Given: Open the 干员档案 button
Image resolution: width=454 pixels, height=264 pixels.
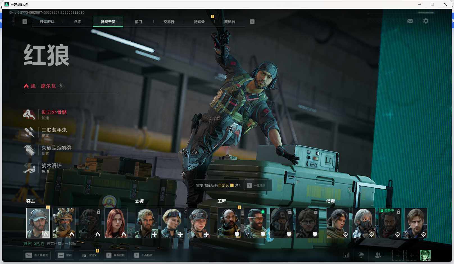Looking at the screenshot, I should (x=144, y=255).
